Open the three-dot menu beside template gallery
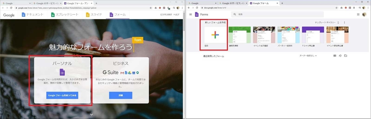 [x=344, y=23]
